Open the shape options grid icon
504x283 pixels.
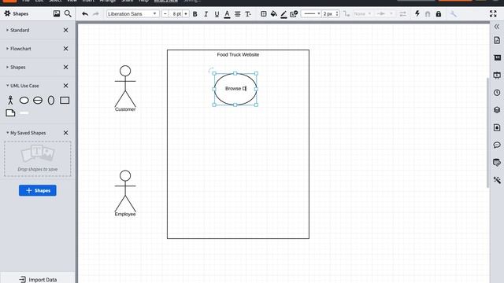264,14
